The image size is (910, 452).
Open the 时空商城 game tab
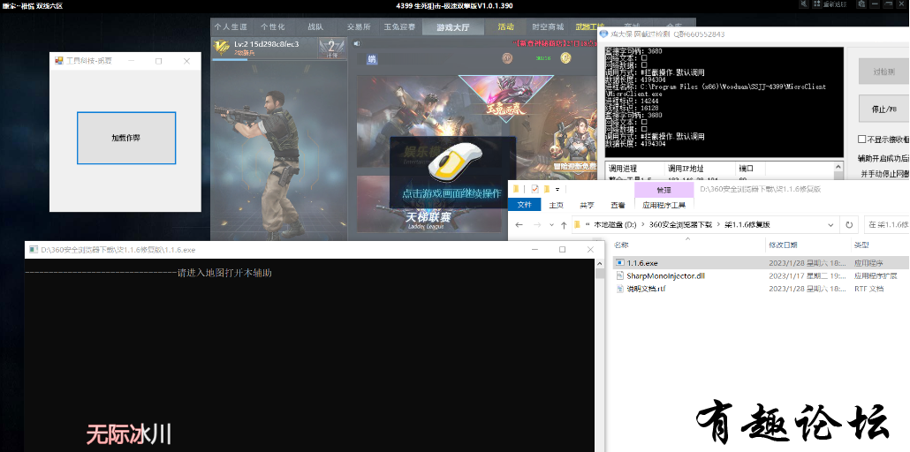click(548, 26)
